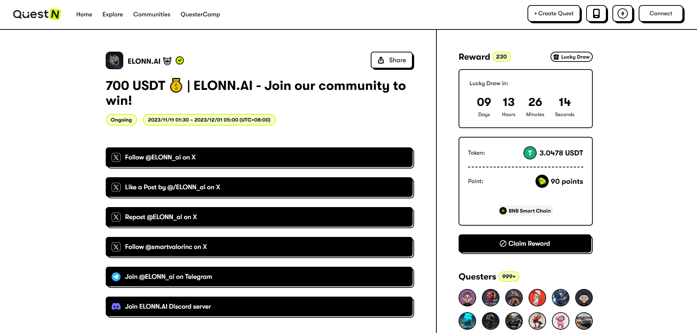Click the ELONN.AI community avatar
The image size is (697, 333).
(114, 60)
